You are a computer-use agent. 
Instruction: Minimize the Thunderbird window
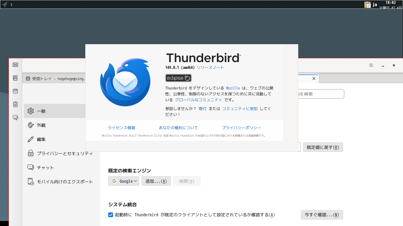pyautogui.click(x=383, y=65)
